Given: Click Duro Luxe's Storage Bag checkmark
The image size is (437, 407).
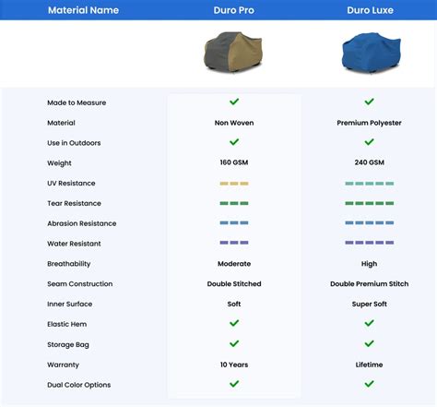Looking at the screenshot, I should tap(369, 343).
